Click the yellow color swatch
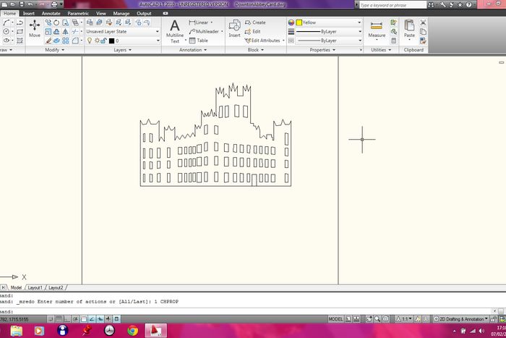 (x=299, y=22)
